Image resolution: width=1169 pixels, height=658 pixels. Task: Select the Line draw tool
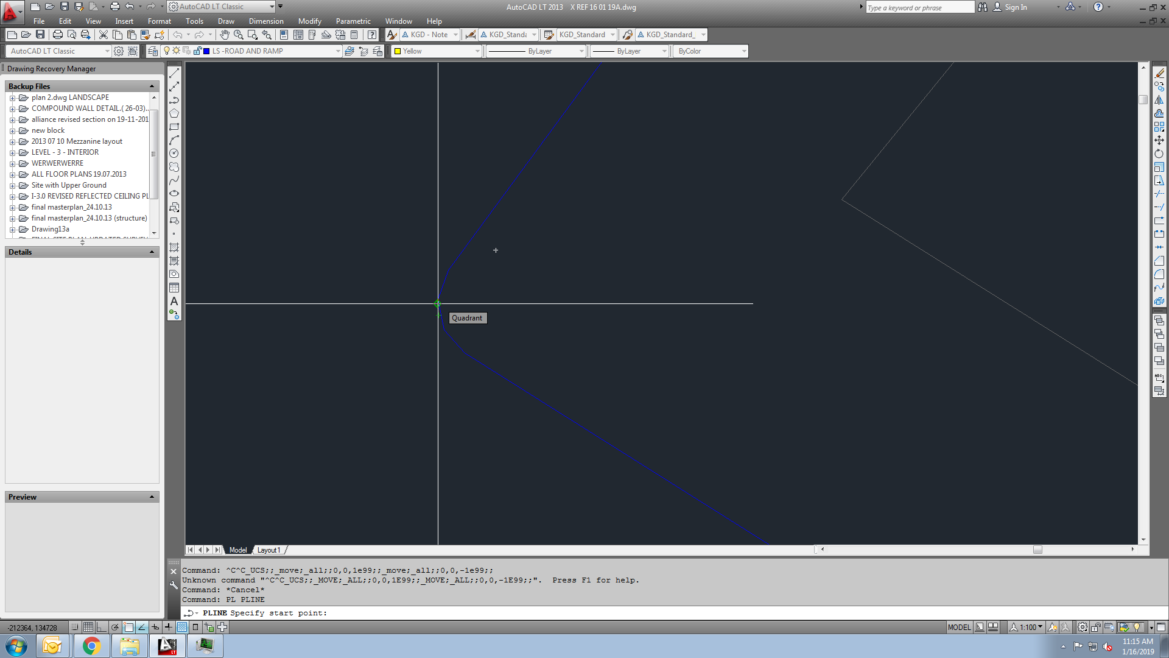(174, 73)
